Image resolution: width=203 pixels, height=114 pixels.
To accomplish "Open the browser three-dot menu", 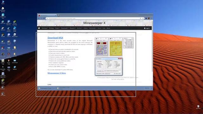I will tap(151, 18).
